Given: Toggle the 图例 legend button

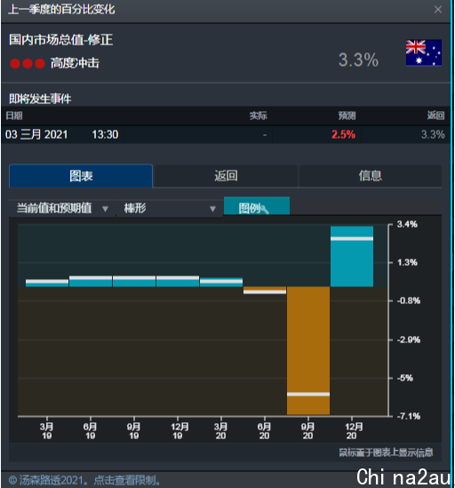Looking at the screenshot, I should coord(257,206).
